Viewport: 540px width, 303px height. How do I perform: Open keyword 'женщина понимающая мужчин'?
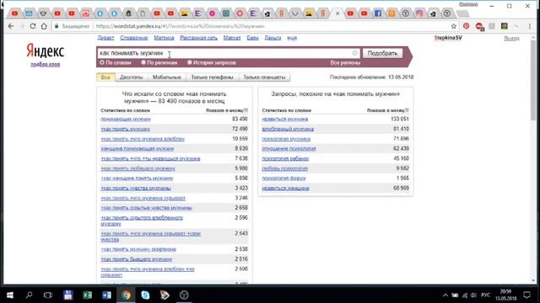tap(138, 149)
